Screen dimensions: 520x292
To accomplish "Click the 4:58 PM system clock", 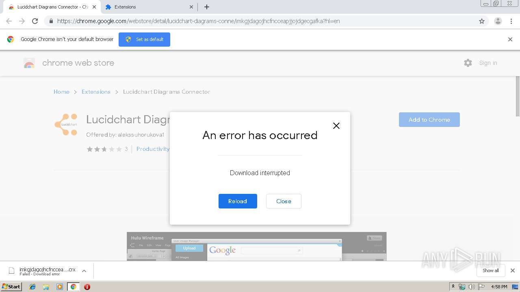I will click(499, 287).
